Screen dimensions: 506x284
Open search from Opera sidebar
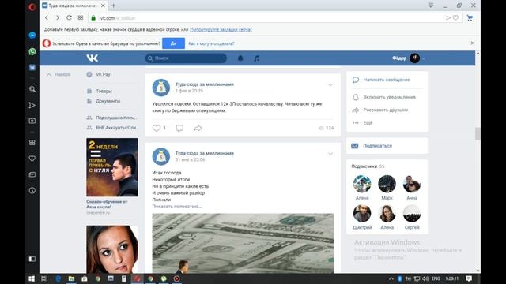point(32,89)
